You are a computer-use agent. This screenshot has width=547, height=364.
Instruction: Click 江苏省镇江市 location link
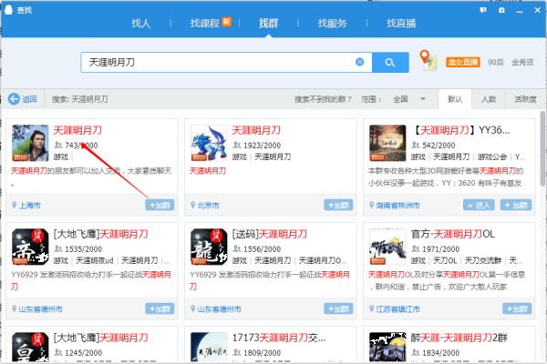pyautogui.click(x=397, y=309)
